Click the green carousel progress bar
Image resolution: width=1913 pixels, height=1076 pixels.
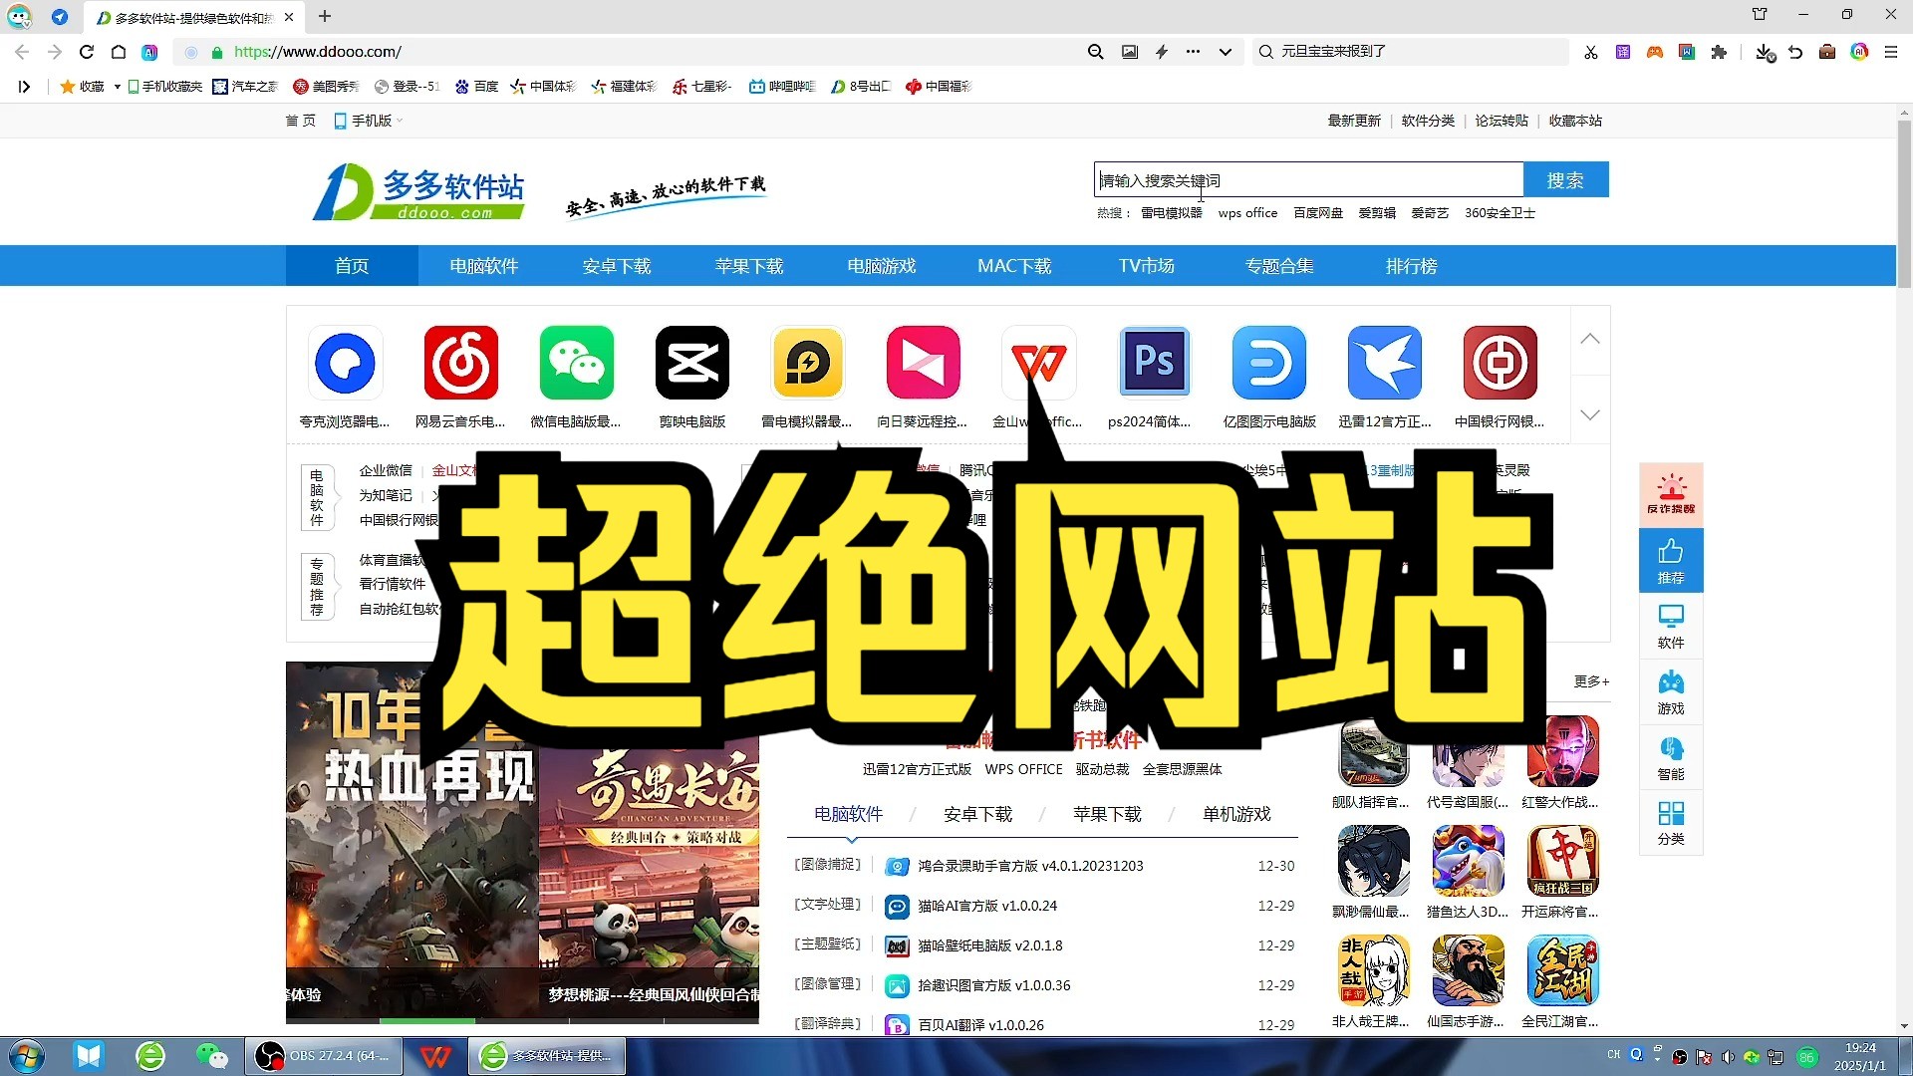[x=428, y=1019]
